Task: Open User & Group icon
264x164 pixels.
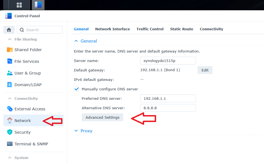Action: [x=10, y=73]
